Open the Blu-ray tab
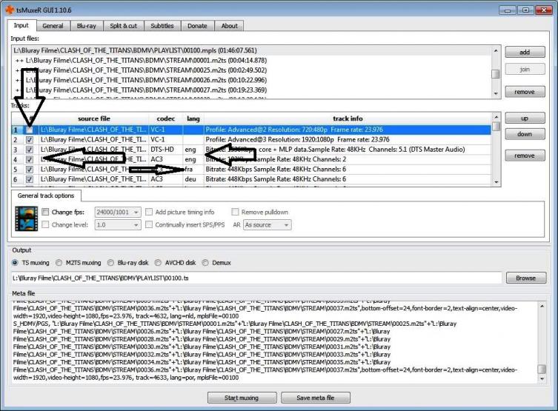 (87, 26)
